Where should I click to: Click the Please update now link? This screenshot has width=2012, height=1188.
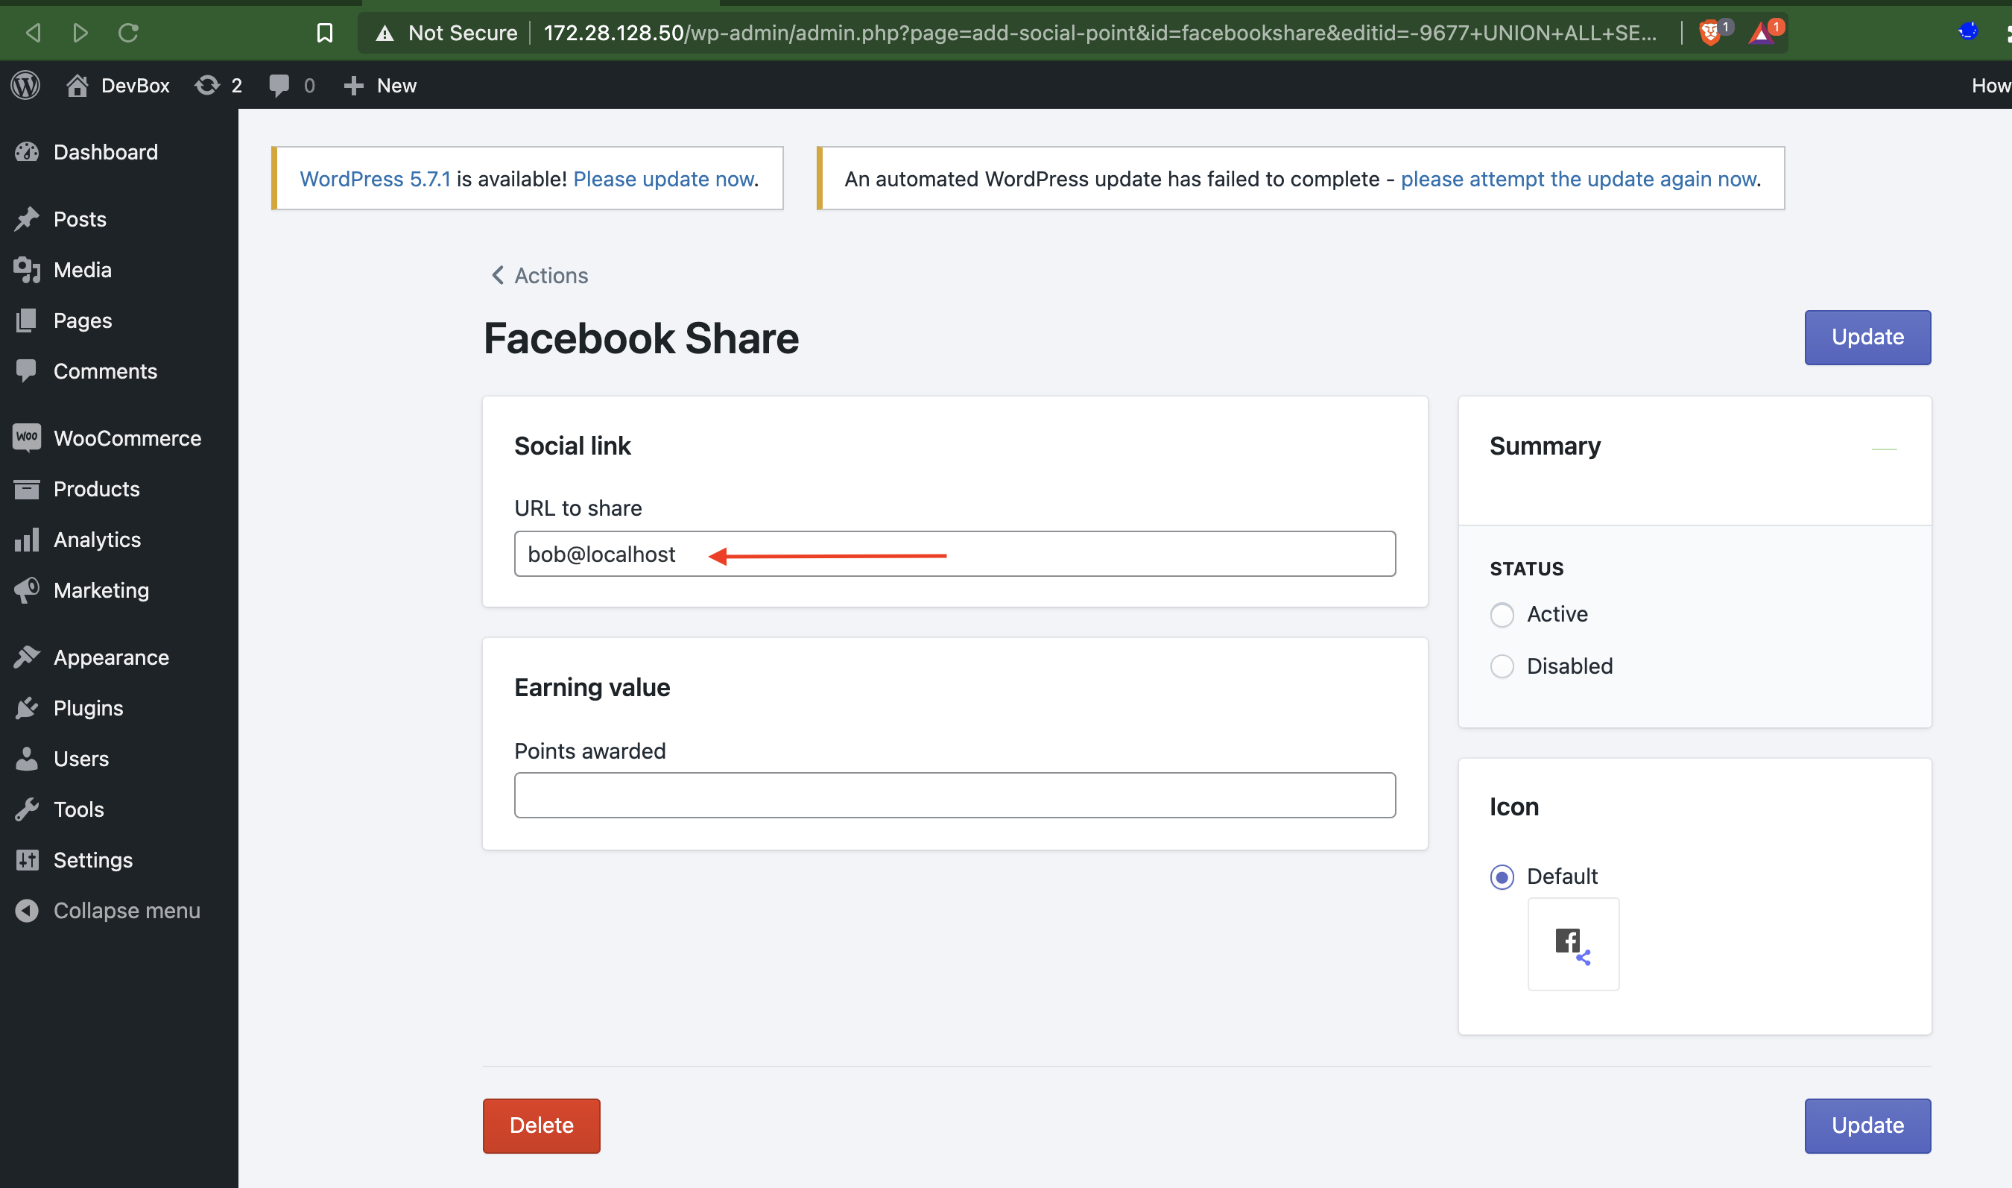[663, 179]
